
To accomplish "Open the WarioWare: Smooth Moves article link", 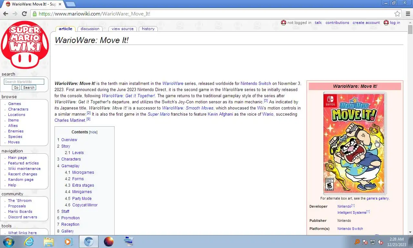I will tap(187, 108).
